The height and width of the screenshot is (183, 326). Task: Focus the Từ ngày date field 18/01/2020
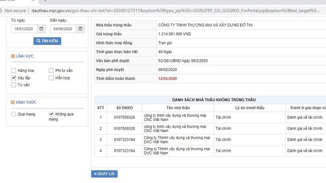tap(24, 29)
